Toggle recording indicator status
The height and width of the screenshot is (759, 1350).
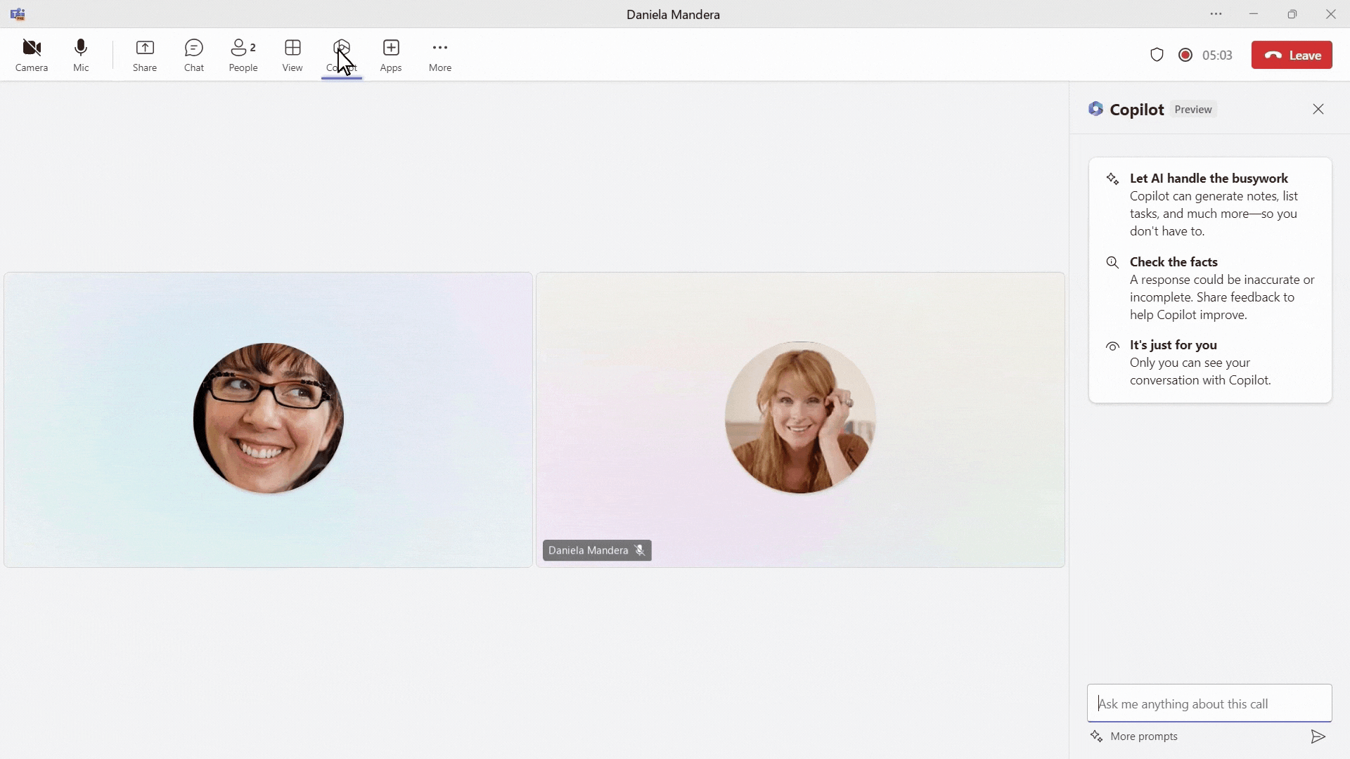(x=1185, y=55)
